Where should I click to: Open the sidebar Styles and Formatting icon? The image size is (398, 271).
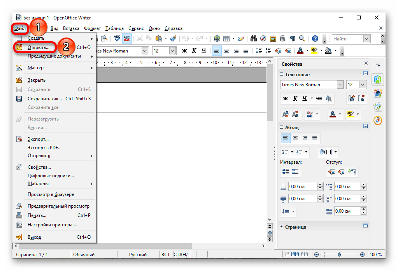[x=378, y=93]
